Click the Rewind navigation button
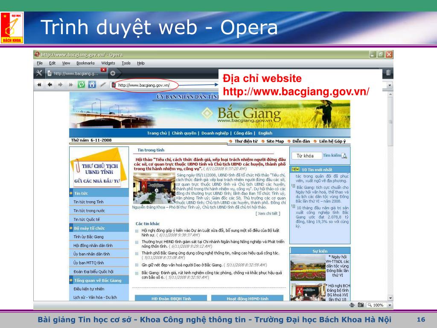Screen dimensions: 437x328 [39, 85]
